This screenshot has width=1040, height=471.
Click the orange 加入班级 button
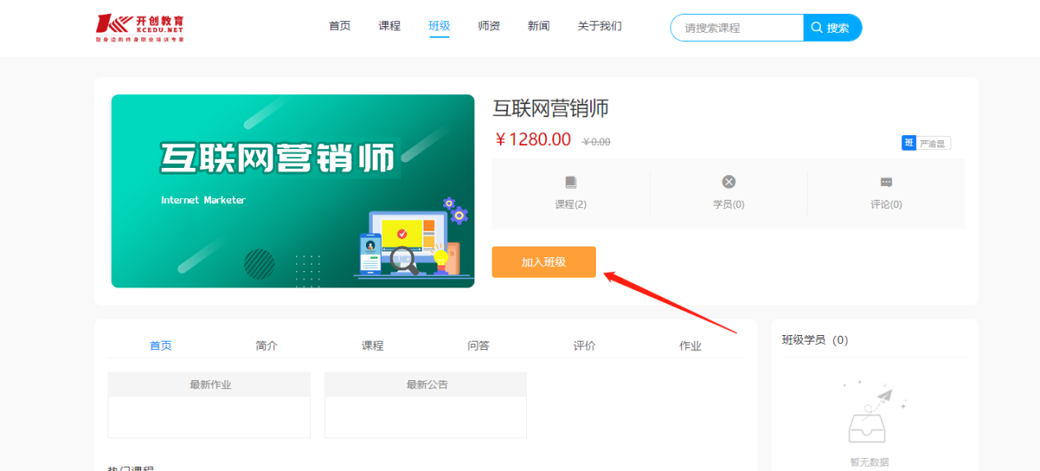[543, 262]
